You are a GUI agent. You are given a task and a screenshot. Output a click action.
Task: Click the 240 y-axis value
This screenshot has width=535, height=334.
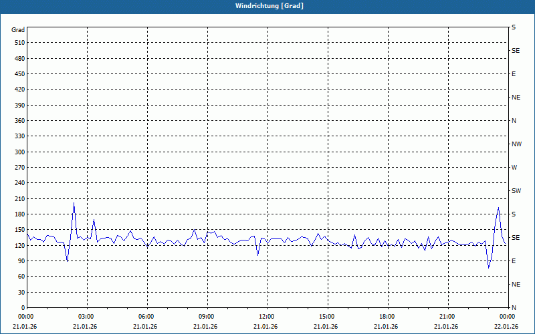(x=20, y=183)
